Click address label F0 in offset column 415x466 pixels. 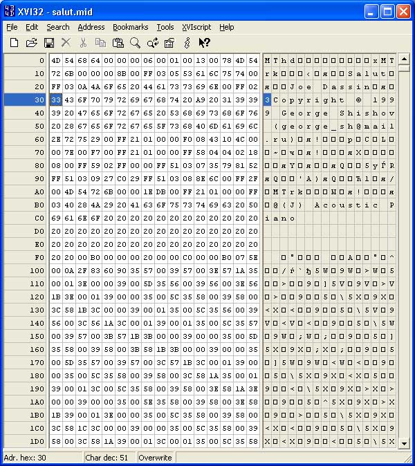click(26, 258)
